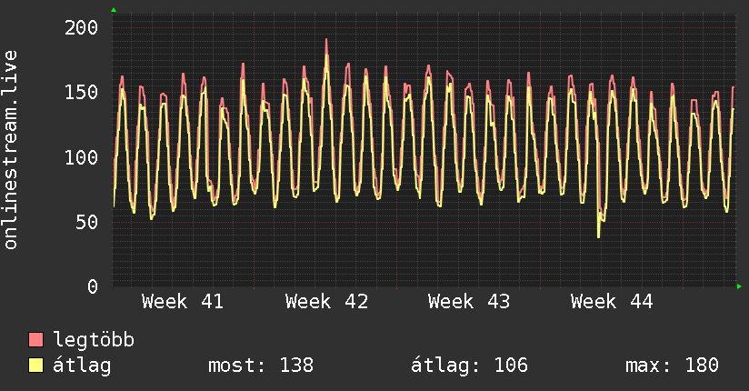Click the onlinestream.live vertical axis title
Viewport: 749px width, 391px height.
pyautogui.click(x=11, y=150)
